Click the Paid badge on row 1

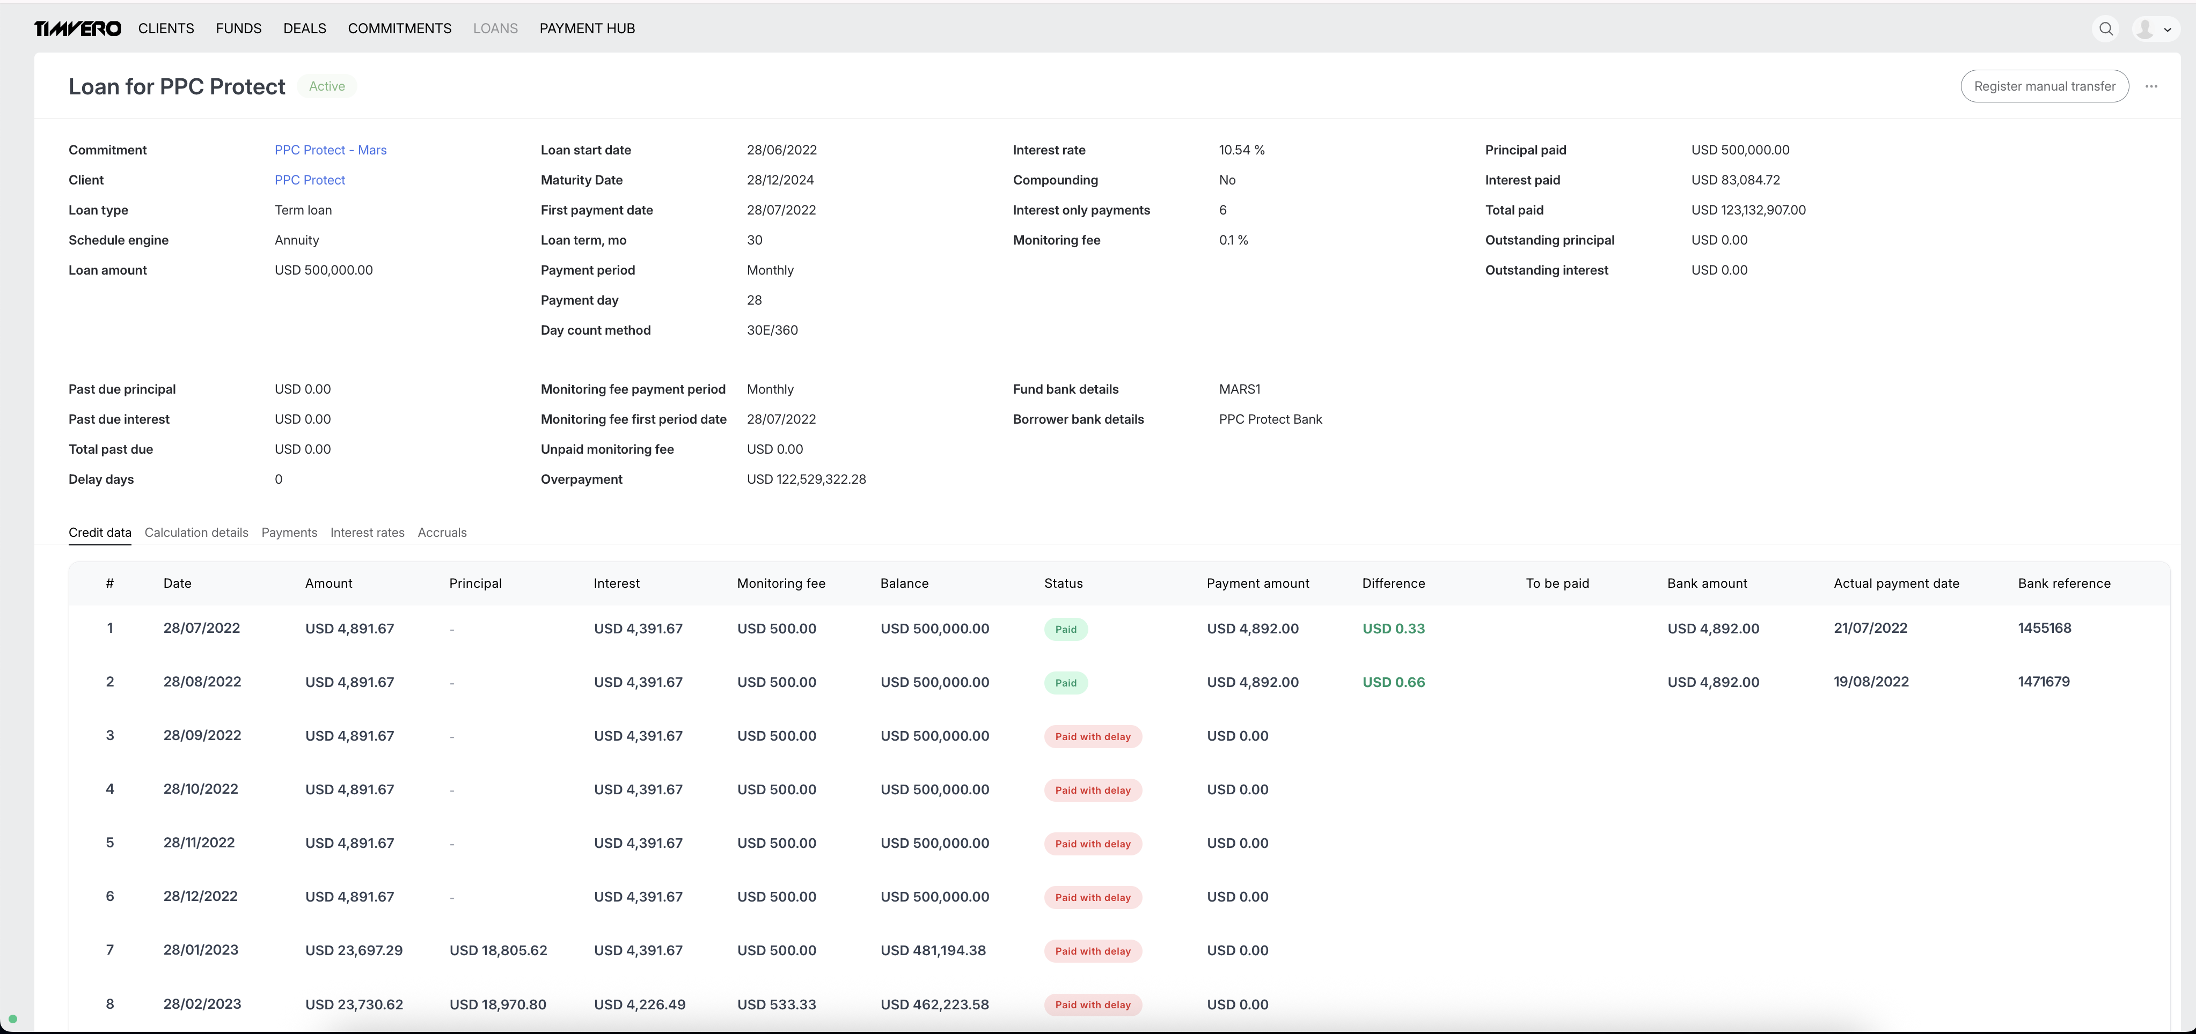tap(1066, 630)
